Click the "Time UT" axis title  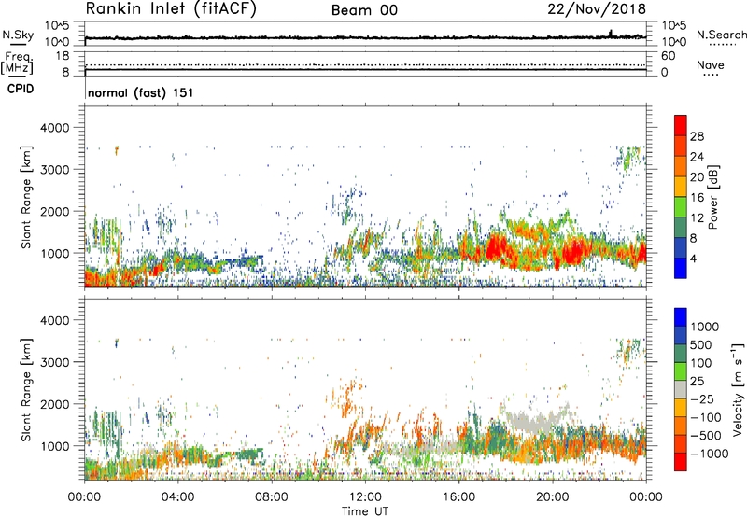(365, 511)
